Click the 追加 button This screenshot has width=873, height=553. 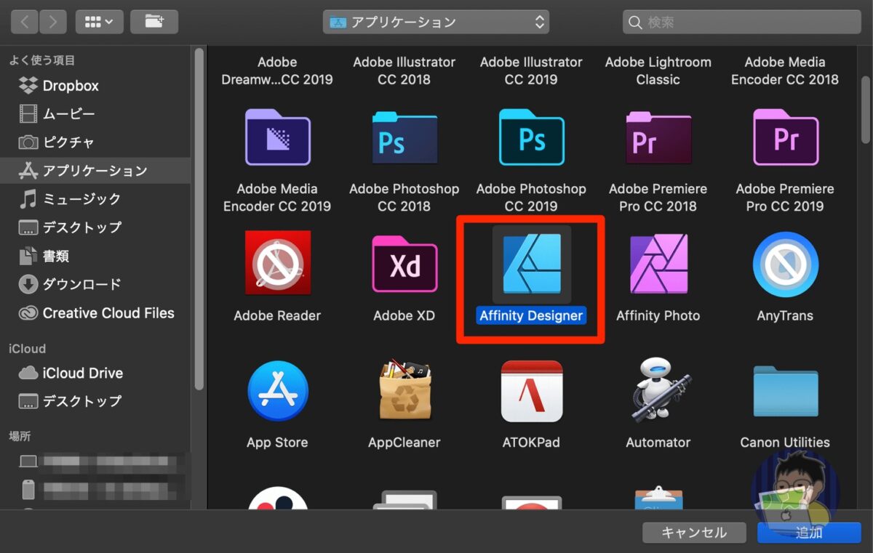809,533
